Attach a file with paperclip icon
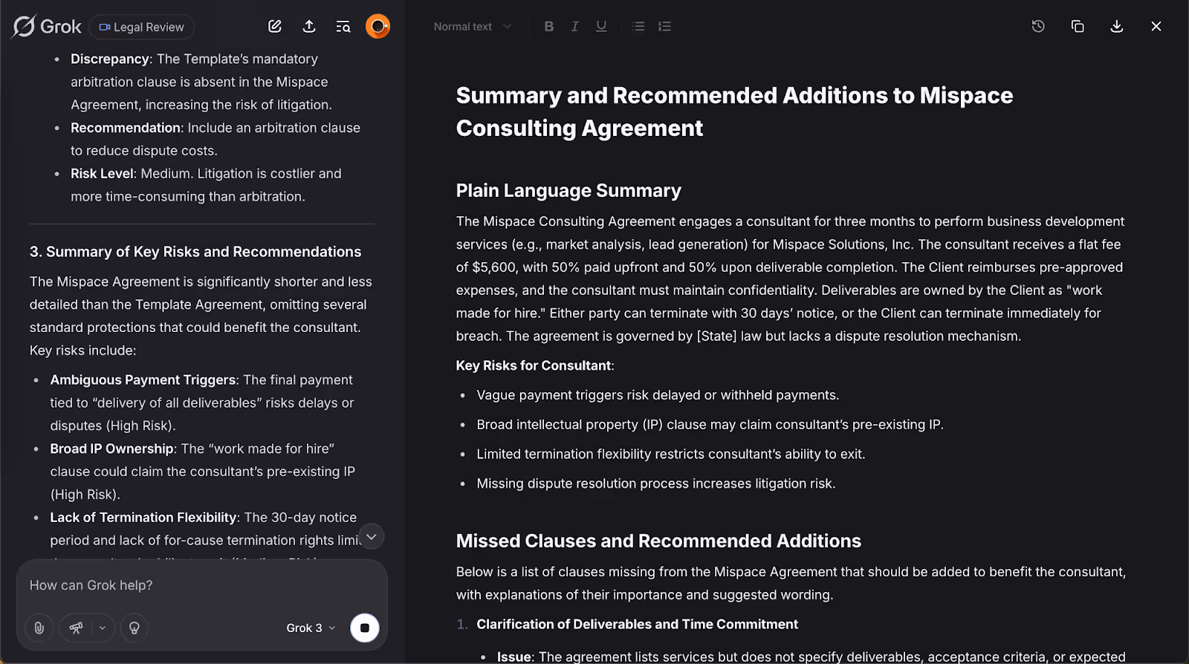This screenshot has height=664, width=1189. coord(39,628)
